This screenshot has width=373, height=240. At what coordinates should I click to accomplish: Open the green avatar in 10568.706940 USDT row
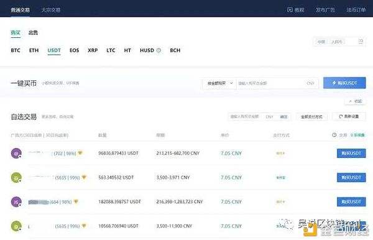coord(16,226)
